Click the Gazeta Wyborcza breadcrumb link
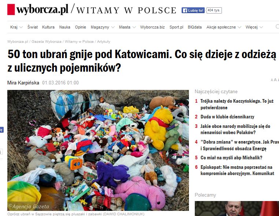Screen dimensions: 279x216 pos(46,42)
